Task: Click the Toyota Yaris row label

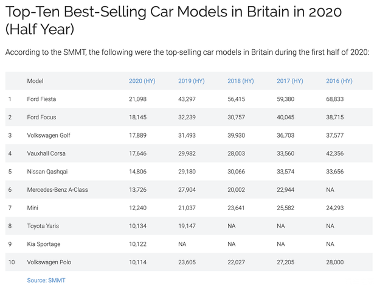Action: pyautogui.click(x=43, y=226)
